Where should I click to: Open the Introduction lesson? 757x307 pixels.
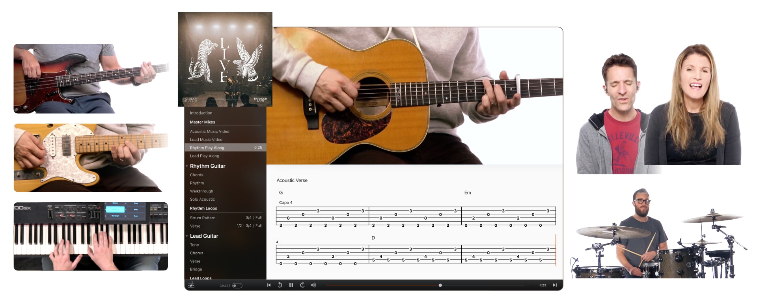tap(201, 113)
